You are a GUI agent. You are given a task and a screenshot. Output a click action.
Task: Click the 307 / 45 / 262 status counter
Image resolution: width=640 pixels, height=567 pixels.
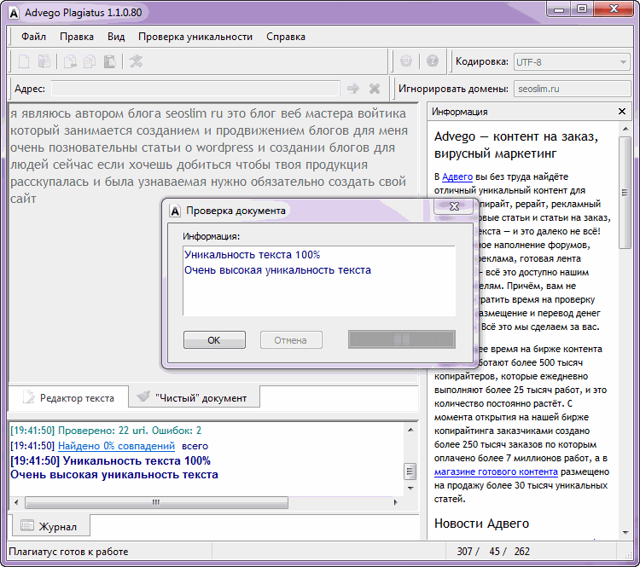[493, 552]
